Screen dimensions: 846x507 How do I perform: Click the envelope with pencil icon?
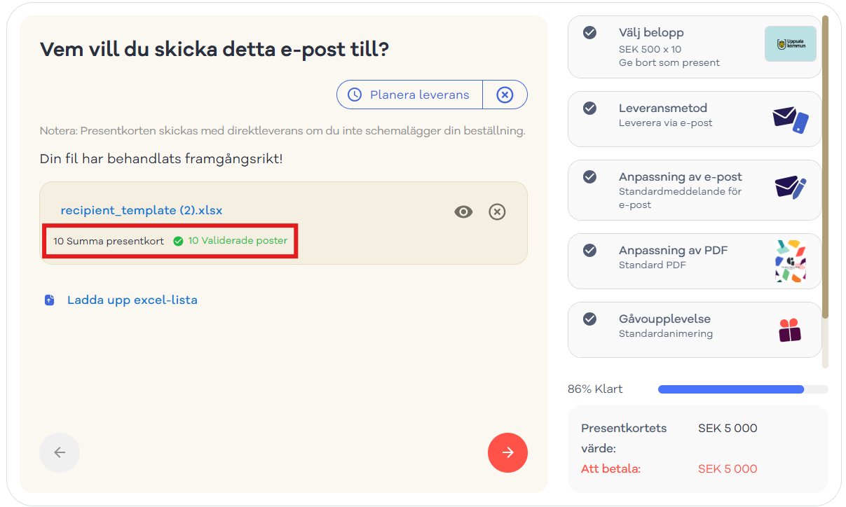coord(791,188)
